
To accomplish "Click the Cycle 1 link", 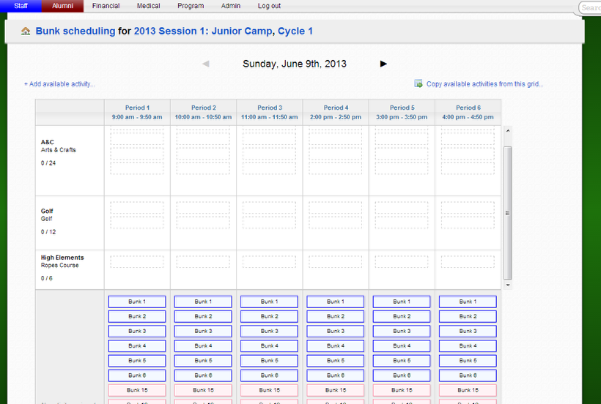I will tap(295, 31).
